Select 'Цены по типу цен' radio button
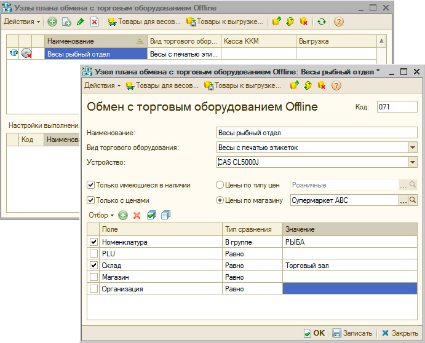Screen dimensions: 425x343 tap(220, 184)
